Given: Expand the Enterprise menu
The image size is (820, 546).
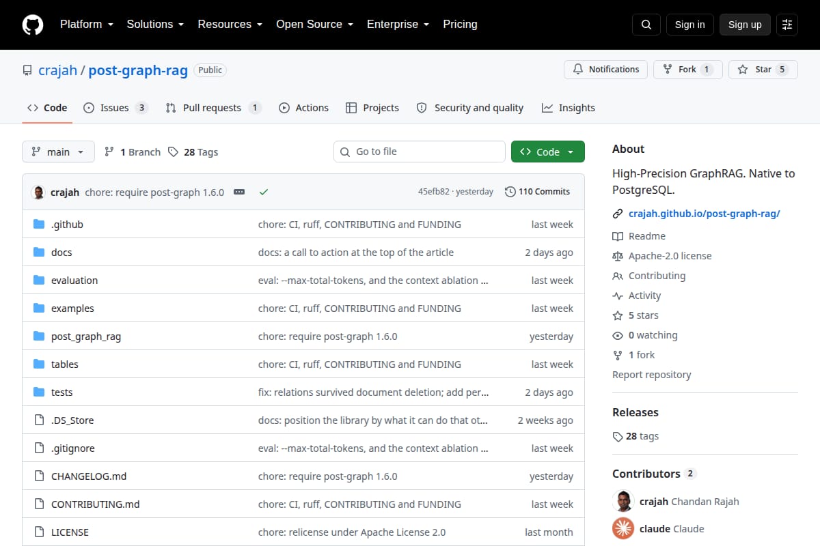Looking at the screenshot, I should click(398, 24).
